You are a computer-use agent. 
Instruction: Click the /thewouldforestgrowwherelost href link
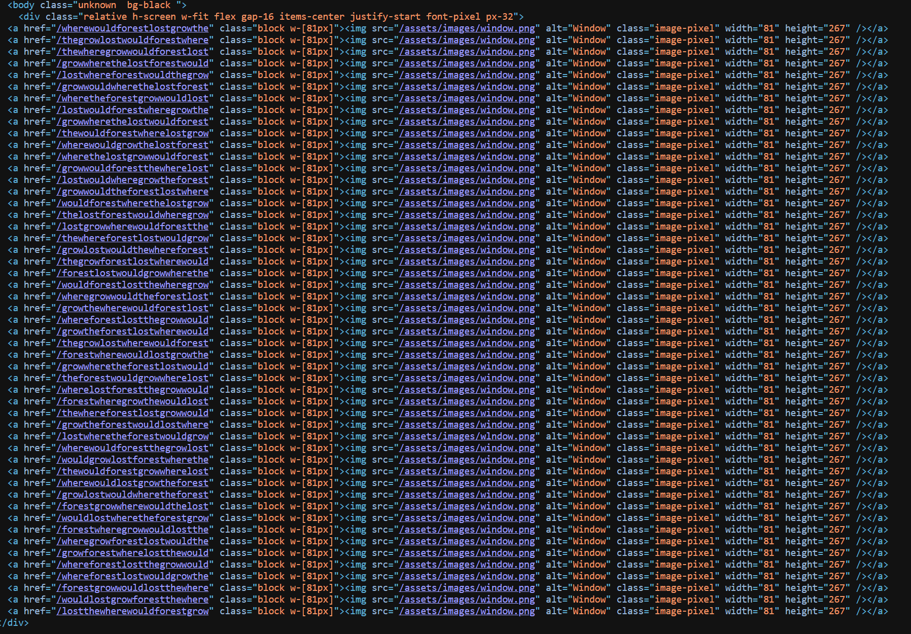click(x=132, y=471)
